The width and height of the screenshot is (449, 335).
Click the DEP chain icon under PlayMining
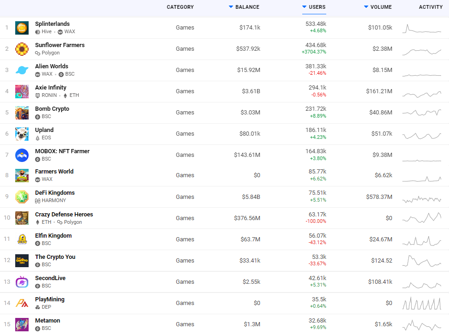click(x=37, y=307)
